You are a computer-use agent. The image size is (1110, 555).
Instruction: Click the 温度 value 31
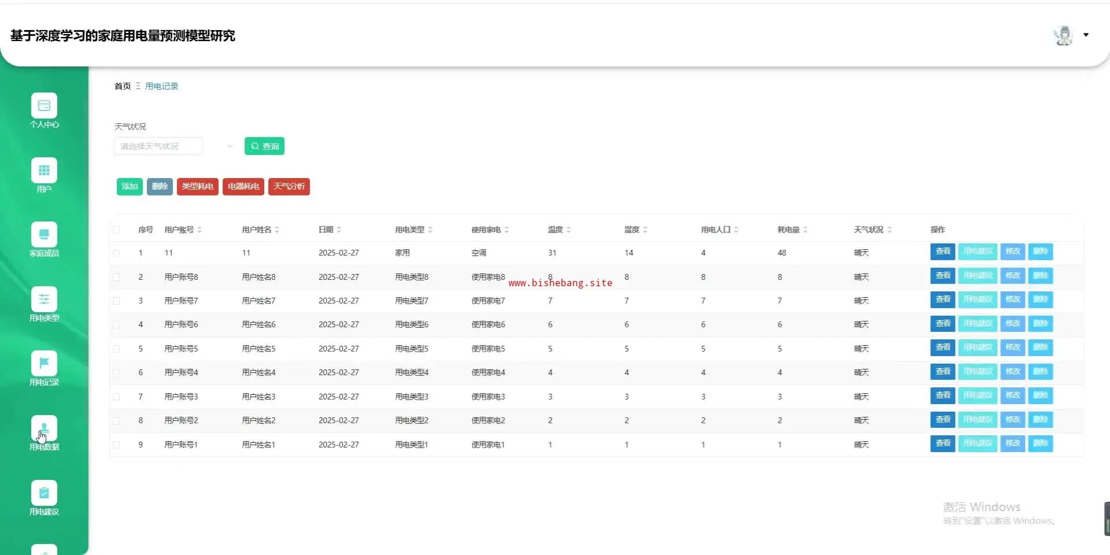[552, 253]
